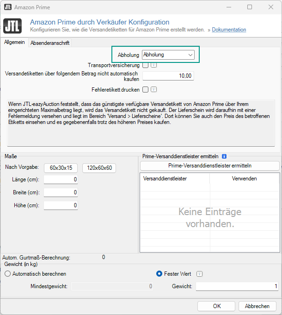Click the JTL-eazyAuction explanation text box
Image resolution: width=282 pixels, height=315 pixels.
point(141,123)
